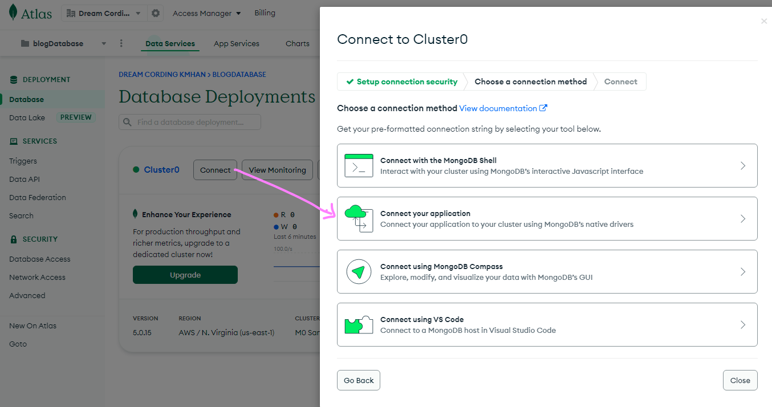
Task: Select the Choose a connection method step
Action: [531, 82]
